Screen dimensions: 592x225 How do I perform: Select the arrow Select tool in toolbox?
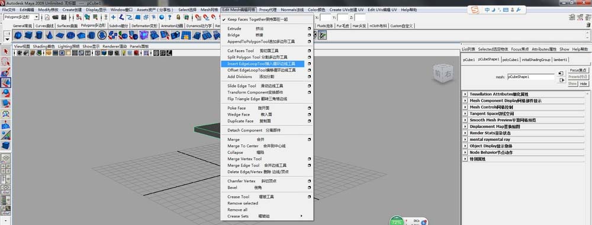coord(6,52)
